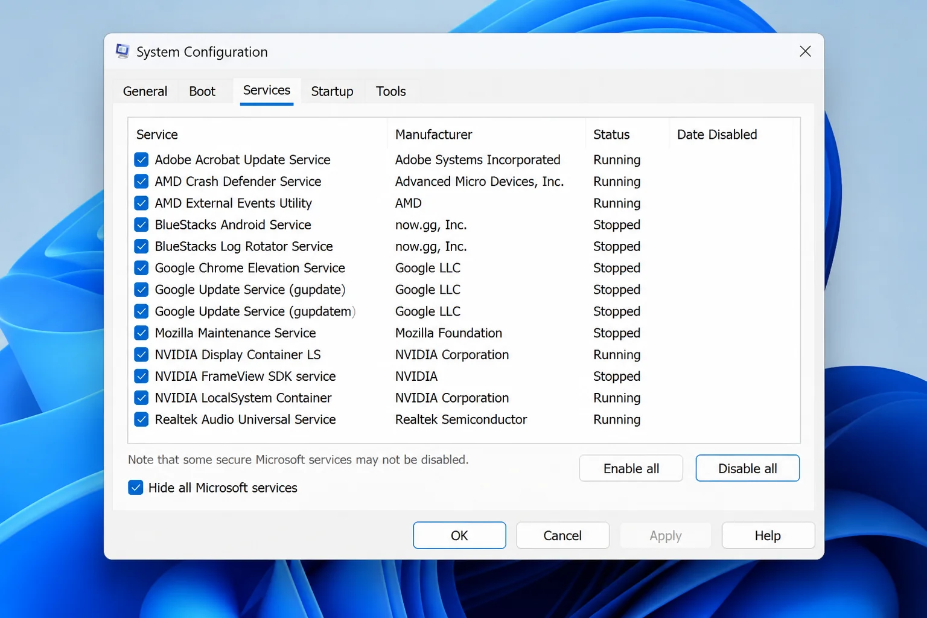927x618 pixels.
Task: Click Stopped status of BlueStacks Android Service
Action: click(x=617, y=225)
